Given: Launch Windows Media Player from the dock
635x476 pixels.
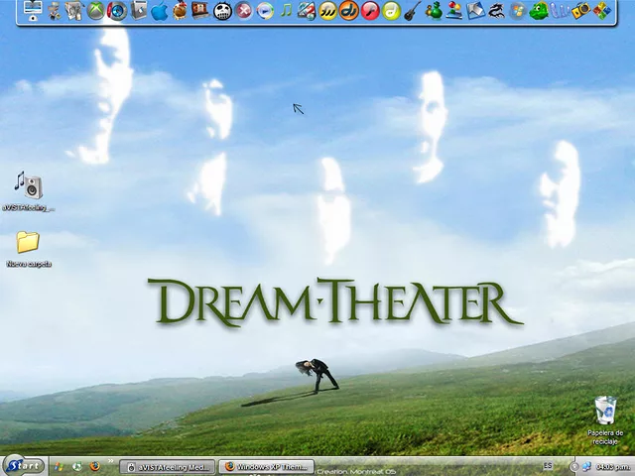Looking at the screenshot, I should (x=265, y=11).
